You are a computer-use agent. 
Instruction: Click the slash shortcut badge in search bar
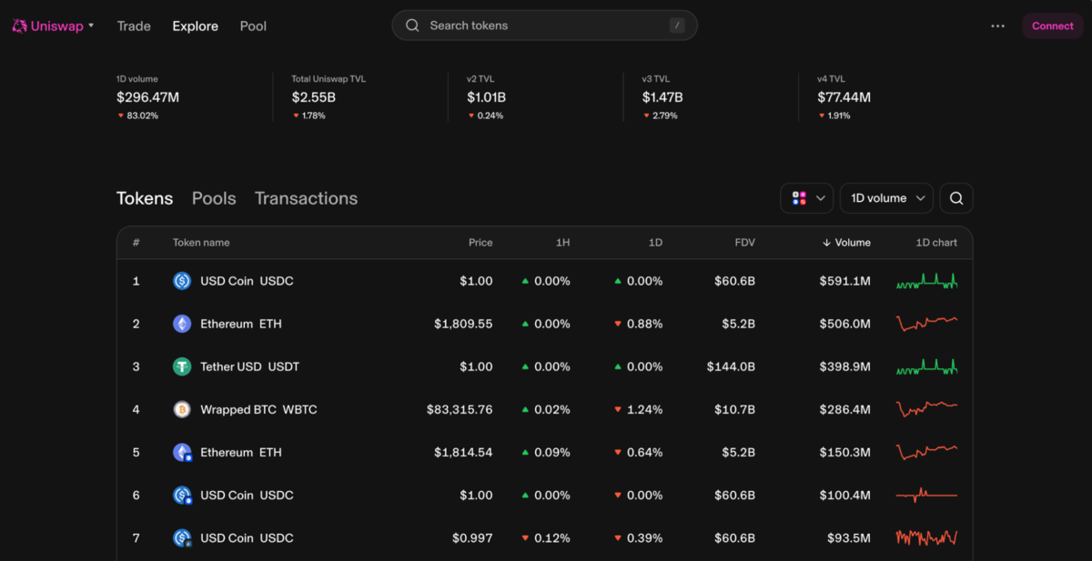click(x=677, y=25)
